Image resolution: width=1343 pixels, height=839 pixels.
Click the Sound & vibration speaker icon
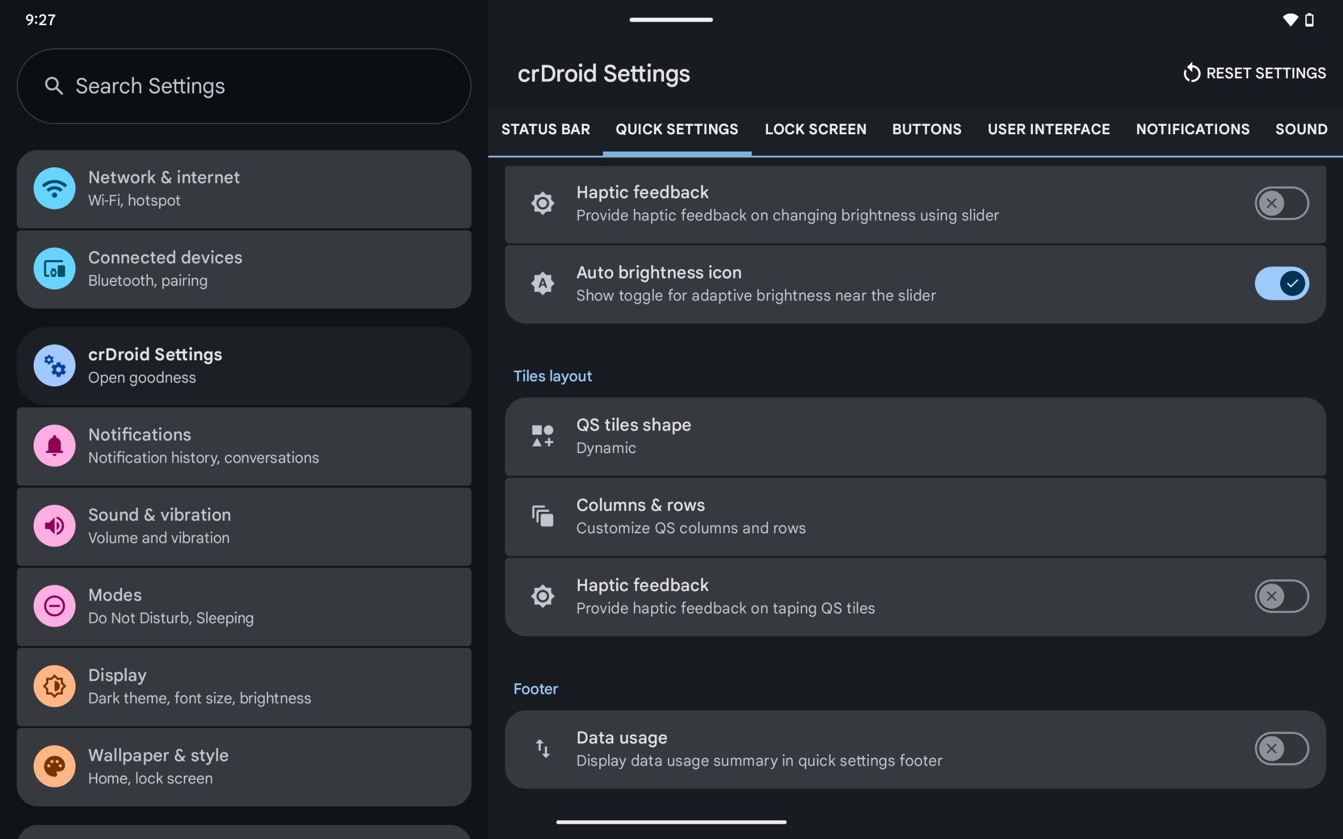(55, 526)
